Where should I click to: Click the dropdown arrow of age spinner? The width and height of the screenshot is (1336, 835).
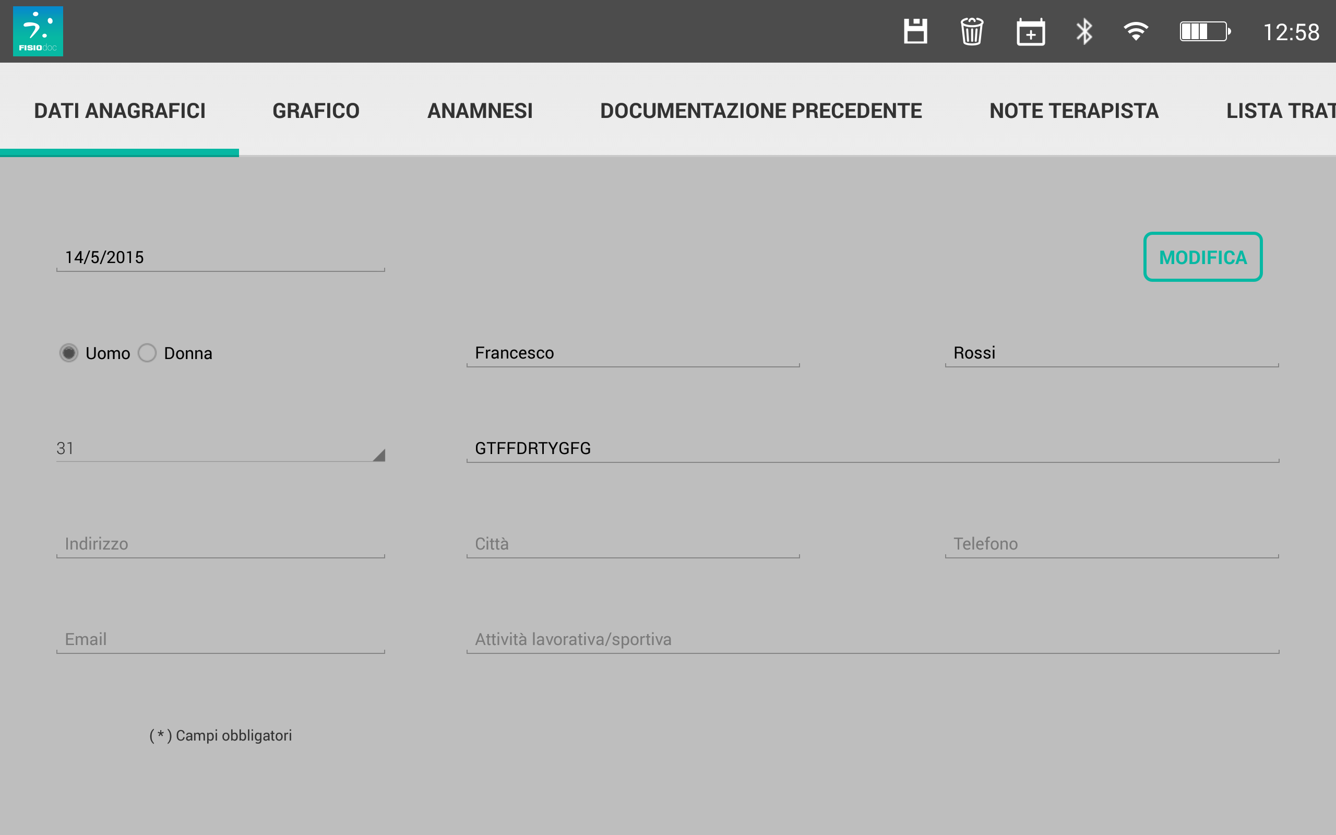tap(379, 455)
